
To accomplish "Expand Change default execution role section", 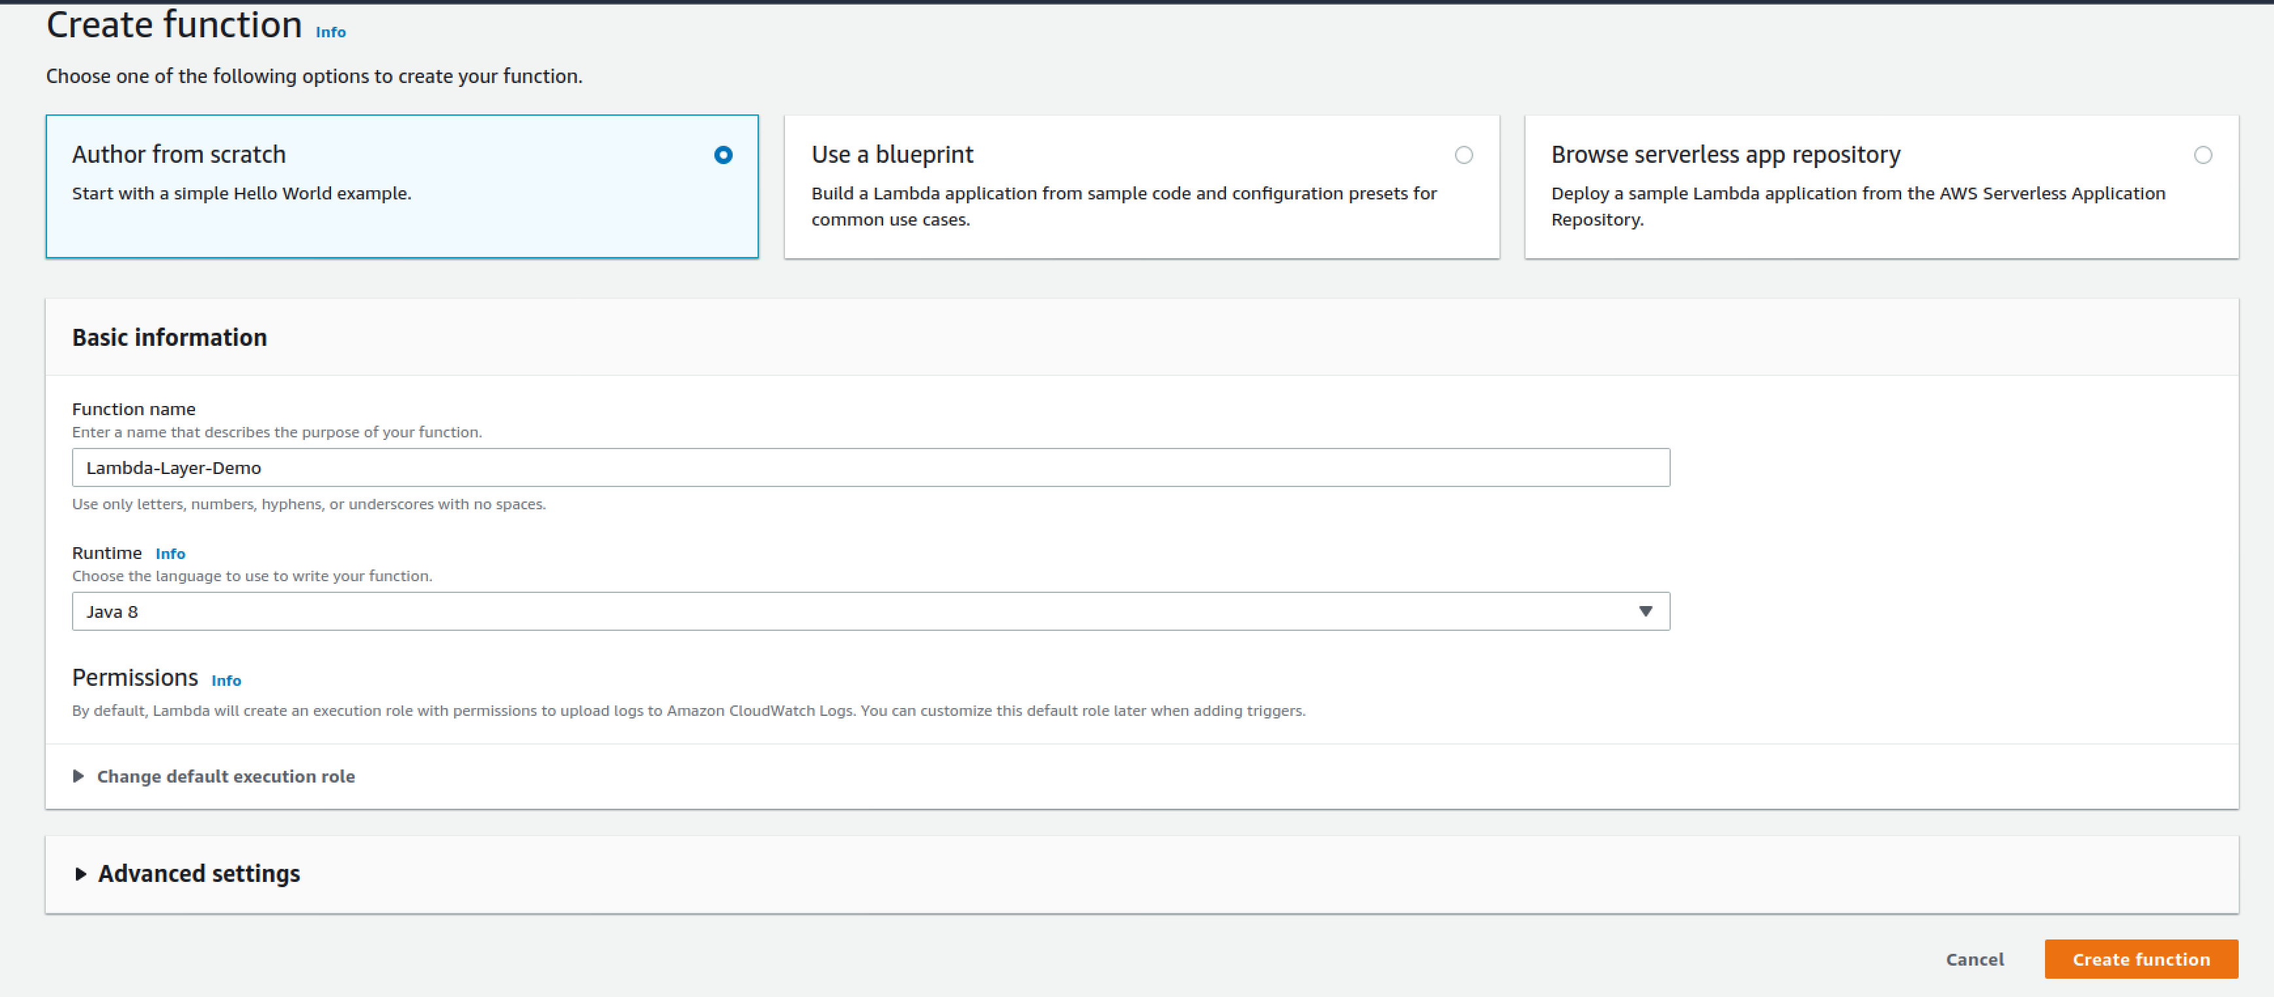I will [225, 777].
